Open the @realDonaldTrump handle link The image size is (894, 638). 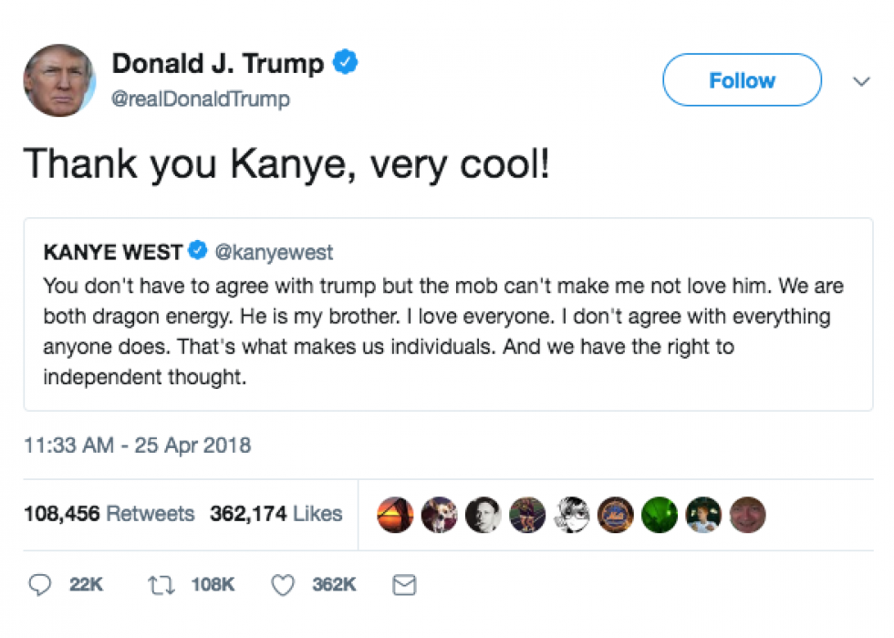(x=201, y=99)
